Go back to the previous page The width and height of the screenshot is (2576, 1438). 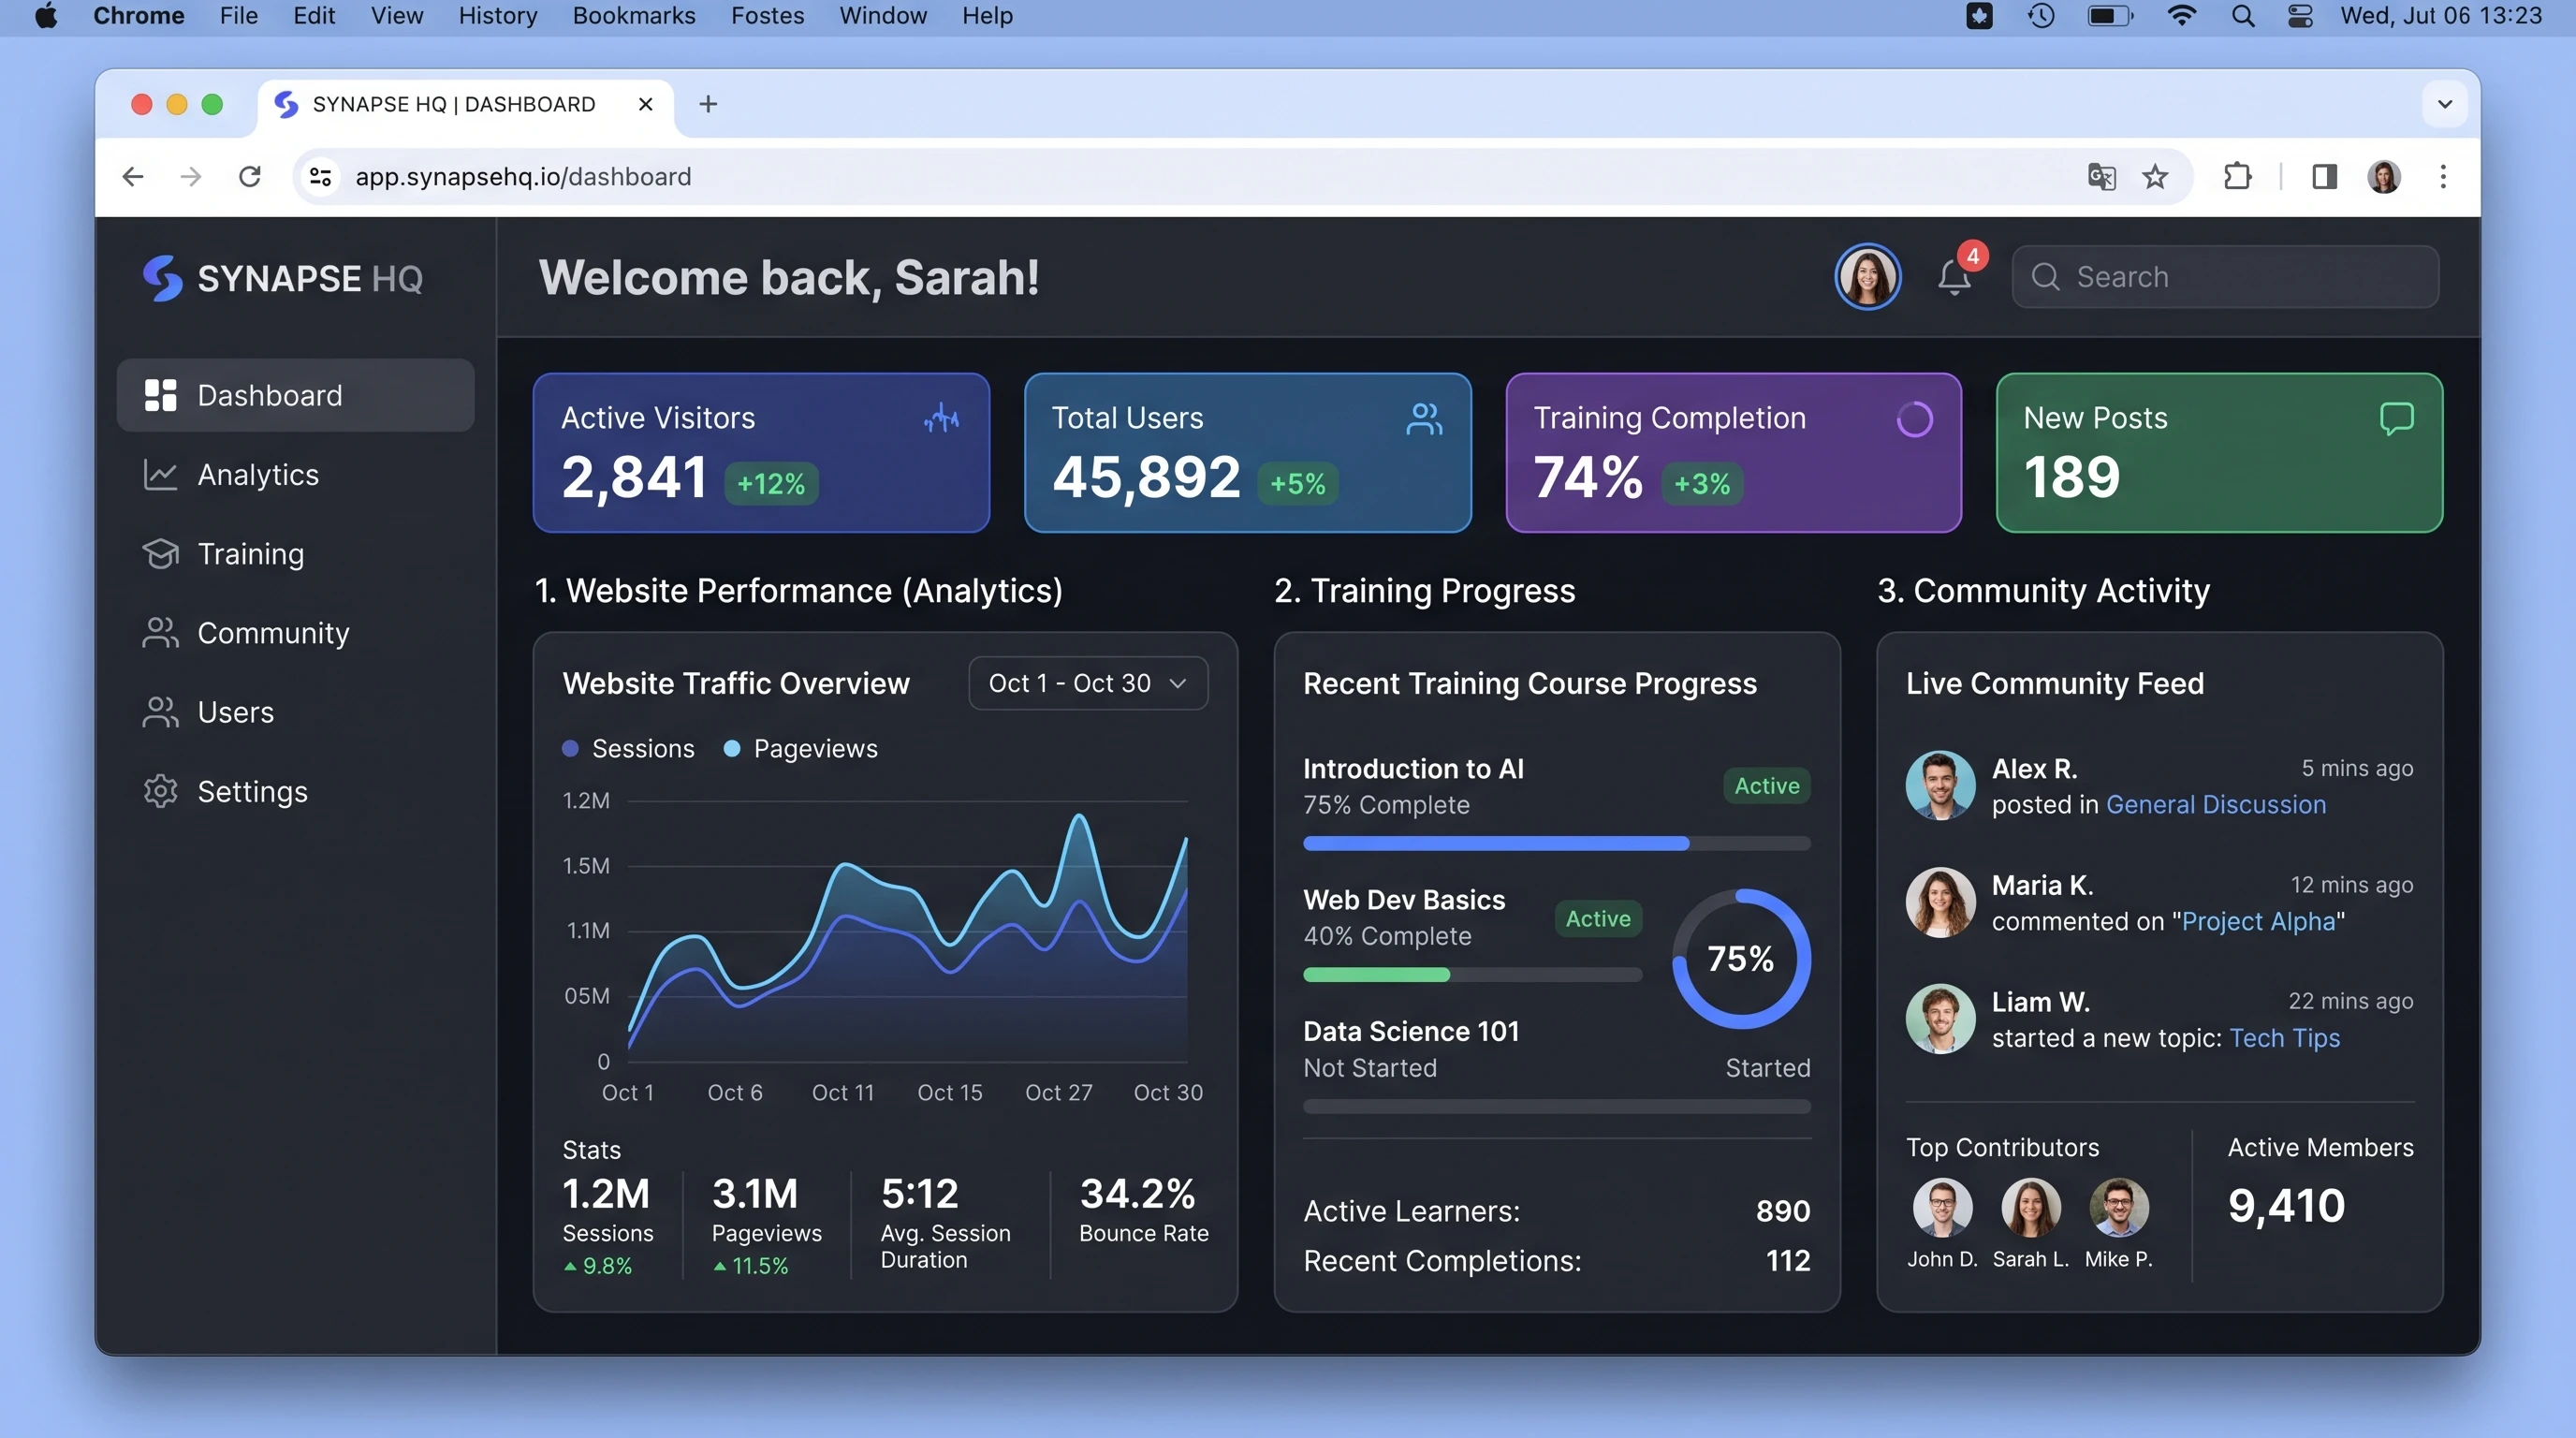(133, 177)
